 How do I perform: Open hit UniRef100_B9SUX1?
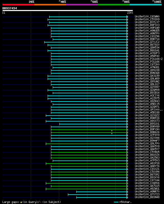147,124
